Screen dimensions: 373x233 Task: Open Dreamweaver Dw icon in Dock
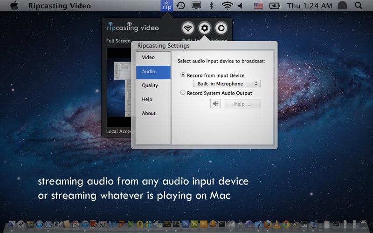[x=194, y=224]
